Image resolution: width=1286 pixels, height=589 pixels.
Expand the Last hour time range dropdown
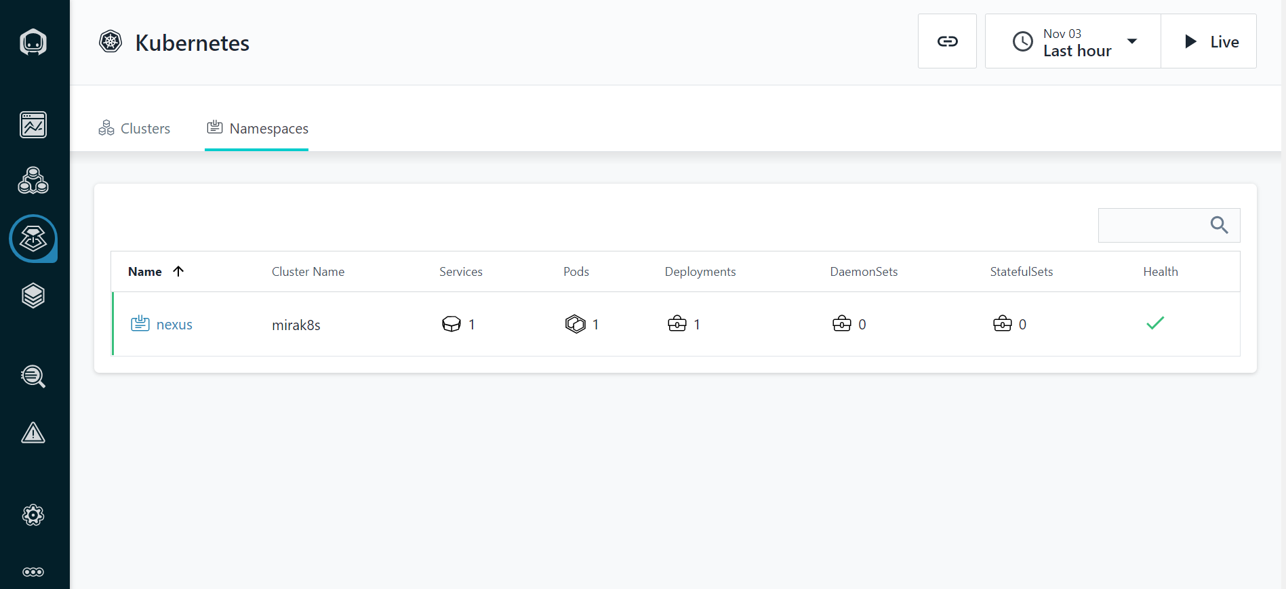[x=1073, y=41]
